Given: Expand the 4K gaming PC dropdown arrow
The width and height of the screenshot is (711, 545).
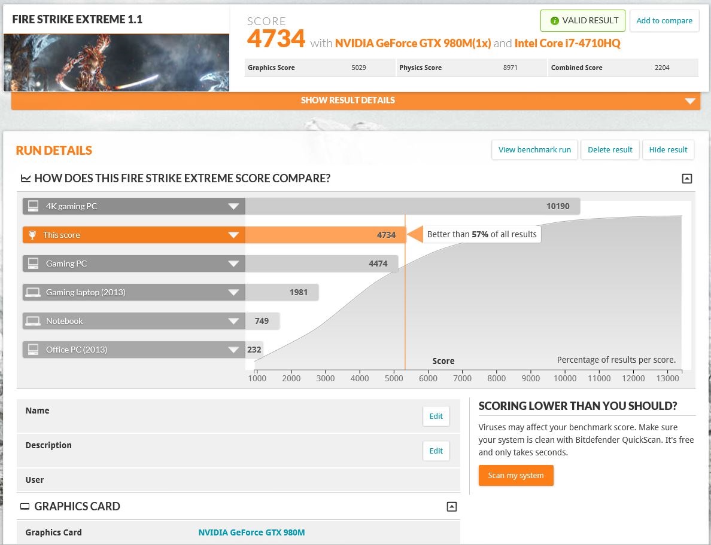Looking at the screenshot, I should click(x=233, y=206).
